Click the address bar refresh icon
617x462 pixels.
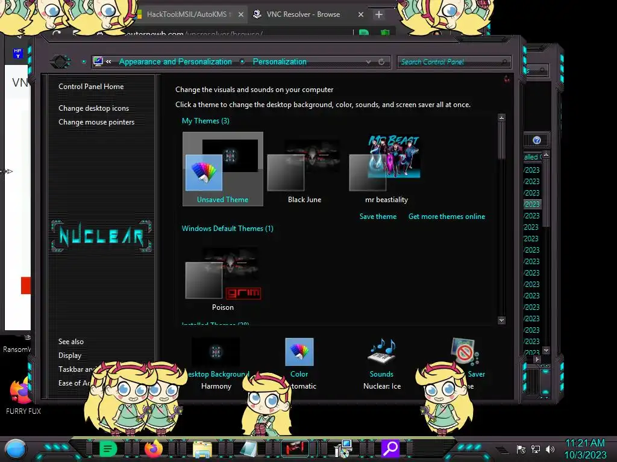pos(381,62)
